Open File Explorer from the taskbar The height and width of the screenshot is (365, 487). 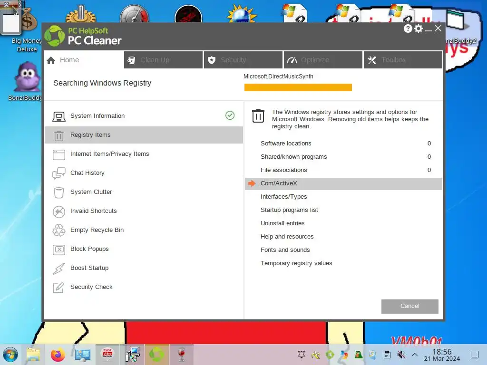tap(33, 355)
